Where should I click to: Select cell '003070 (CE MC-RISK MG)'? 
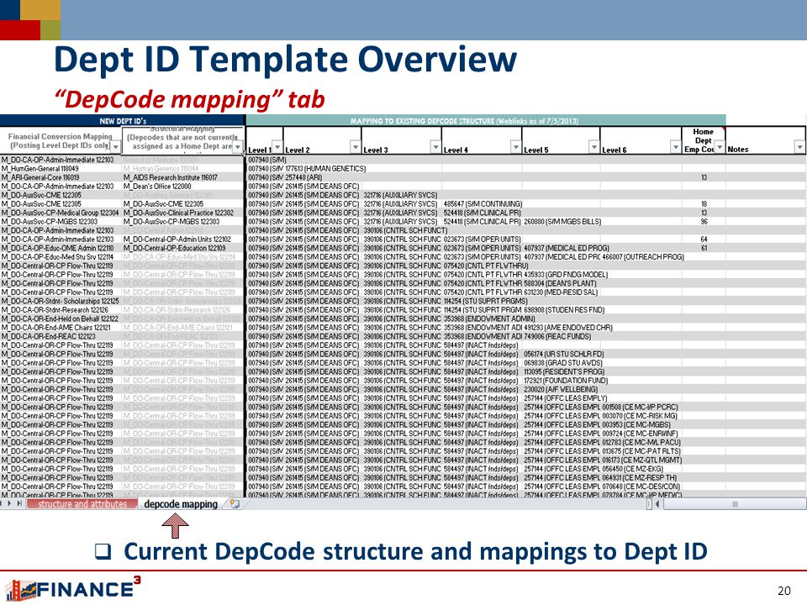click(x=640, y=416)
